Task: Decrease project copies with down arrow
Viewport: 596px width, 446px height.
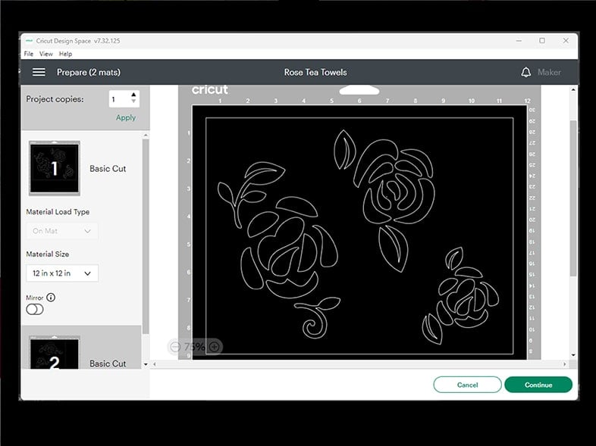Action: tap(134, 103)
